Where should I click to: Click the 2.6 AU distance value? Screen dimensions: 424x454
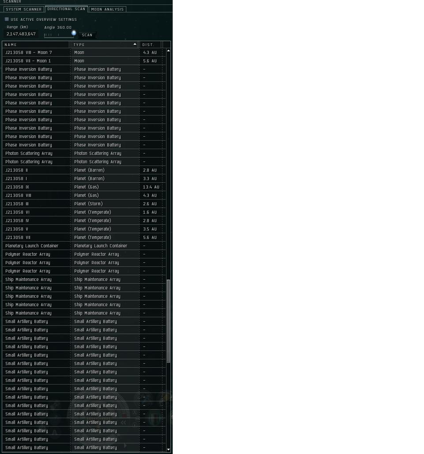pyautogui.click(x=150, y=204)
